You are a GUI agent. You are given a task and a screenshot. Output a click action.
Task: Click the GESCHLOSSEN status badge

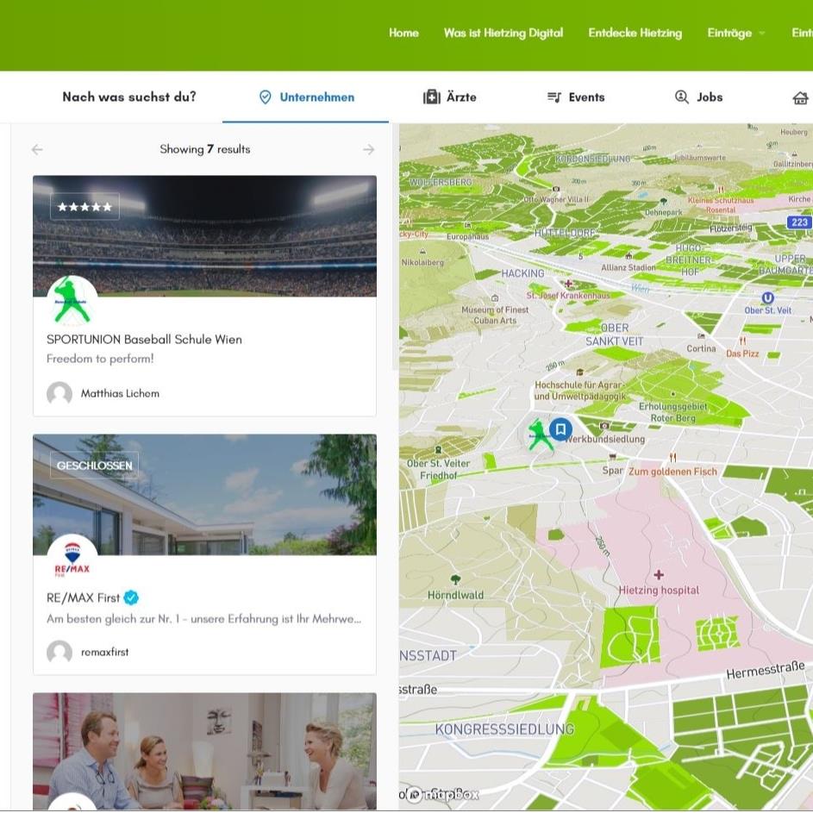point(94,465)
